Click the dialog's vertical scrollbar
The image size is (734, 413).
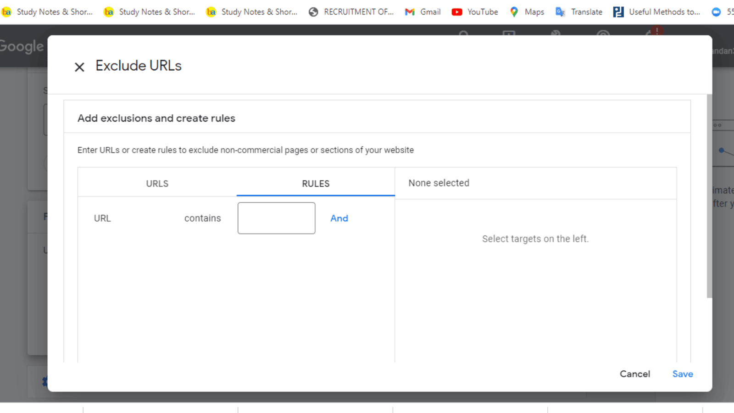pyautogui.click(x=709, y=196)
